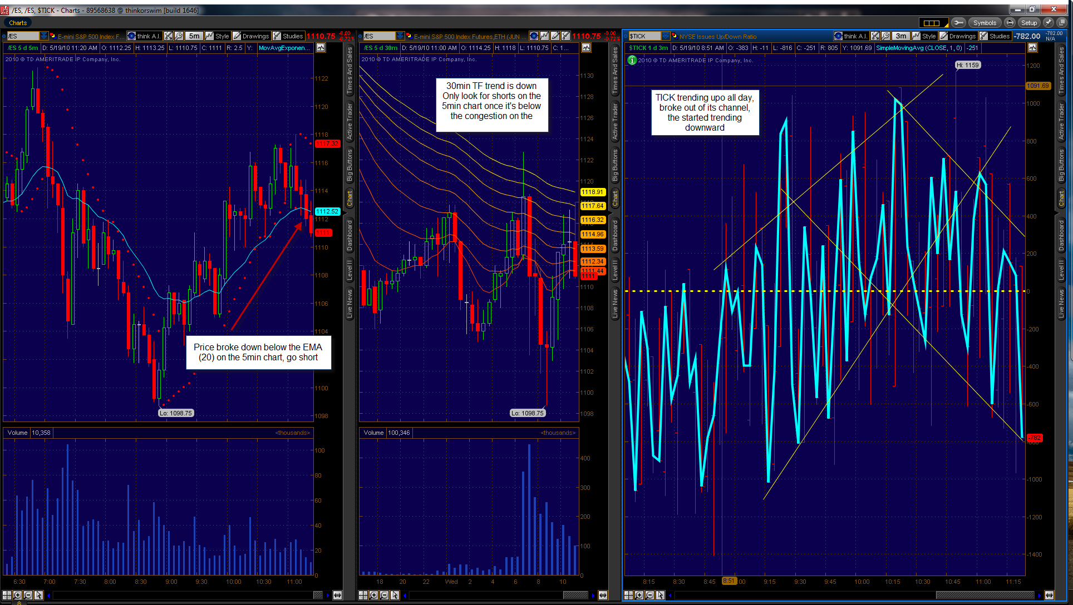Click green info icon on $TICK chart
The width and height of the screenshot is (1073, 605).
(x=632, y=60)
